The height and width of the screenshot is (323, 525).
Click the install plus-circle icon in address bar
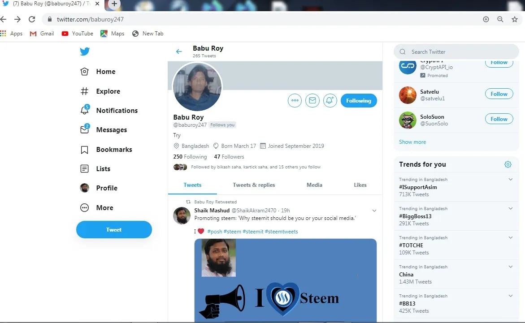tap(486, 19)
